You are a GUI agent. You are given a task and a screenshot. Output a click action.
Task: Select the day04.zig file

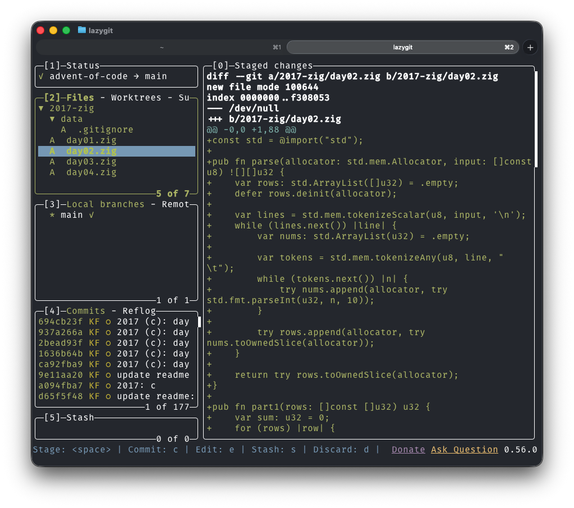[91, 172]
